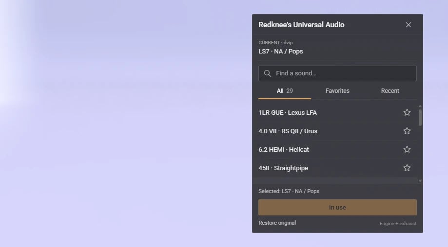Click the scrollbar up arrow

pos(420,106)
